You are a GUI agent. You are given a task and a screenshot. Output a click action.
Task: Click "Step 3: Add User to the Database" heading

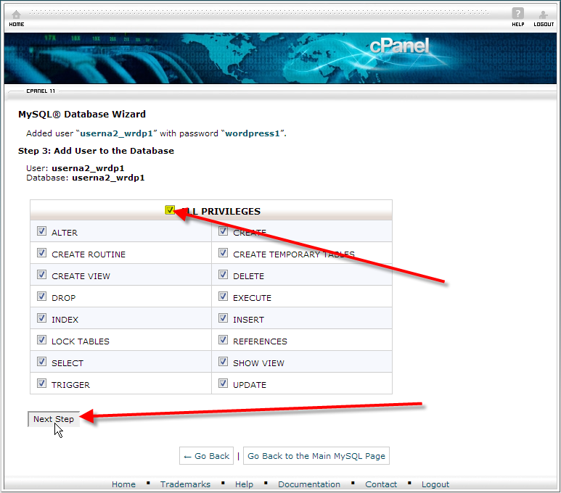pyautogui.click(x=97, y=151)
